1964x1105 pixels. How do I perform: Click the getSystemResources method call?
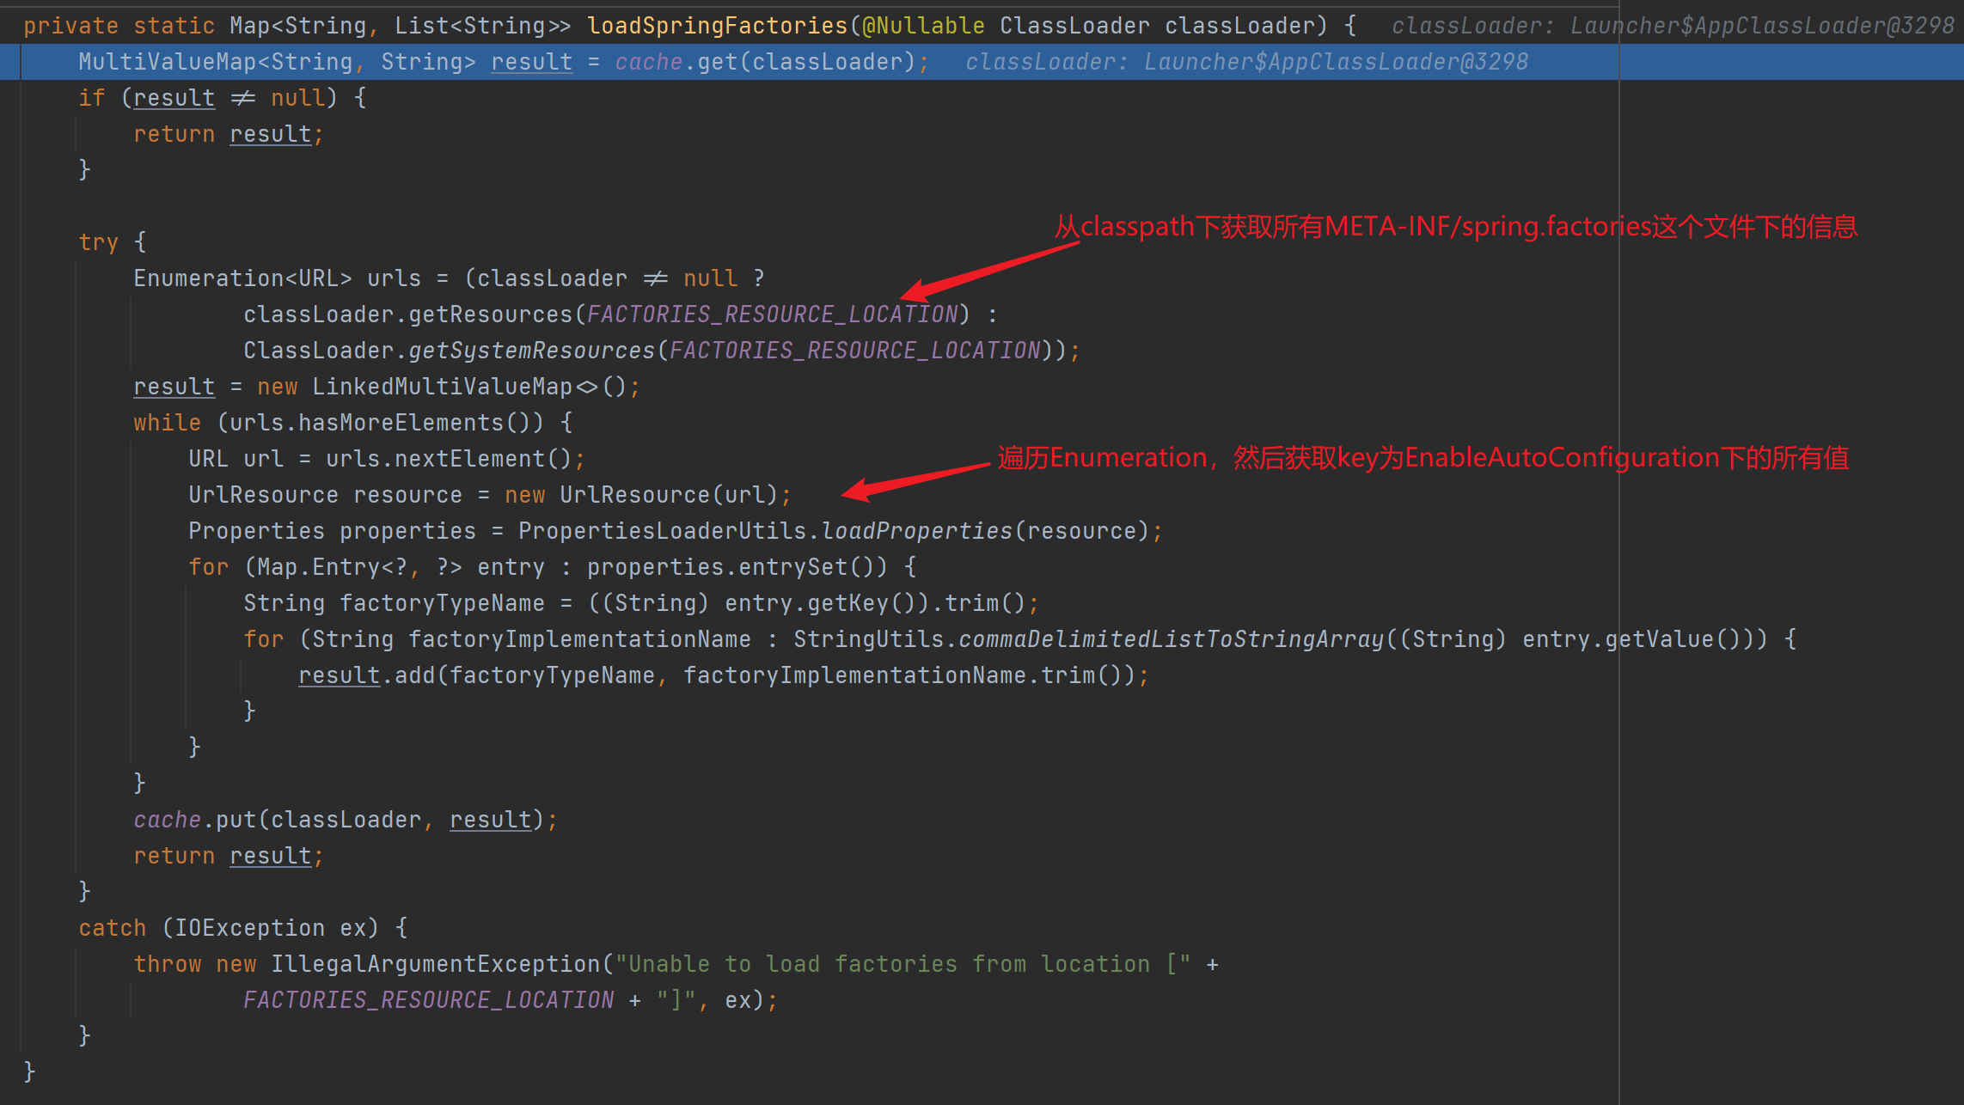pos(530,351)
